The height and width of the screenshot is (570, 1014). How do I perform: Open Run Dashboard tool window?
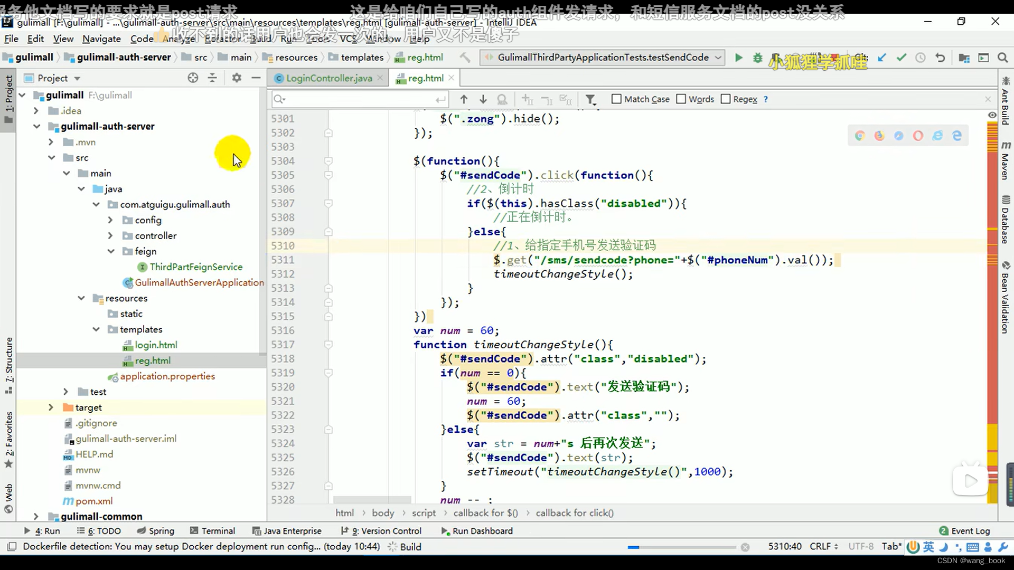476,531
